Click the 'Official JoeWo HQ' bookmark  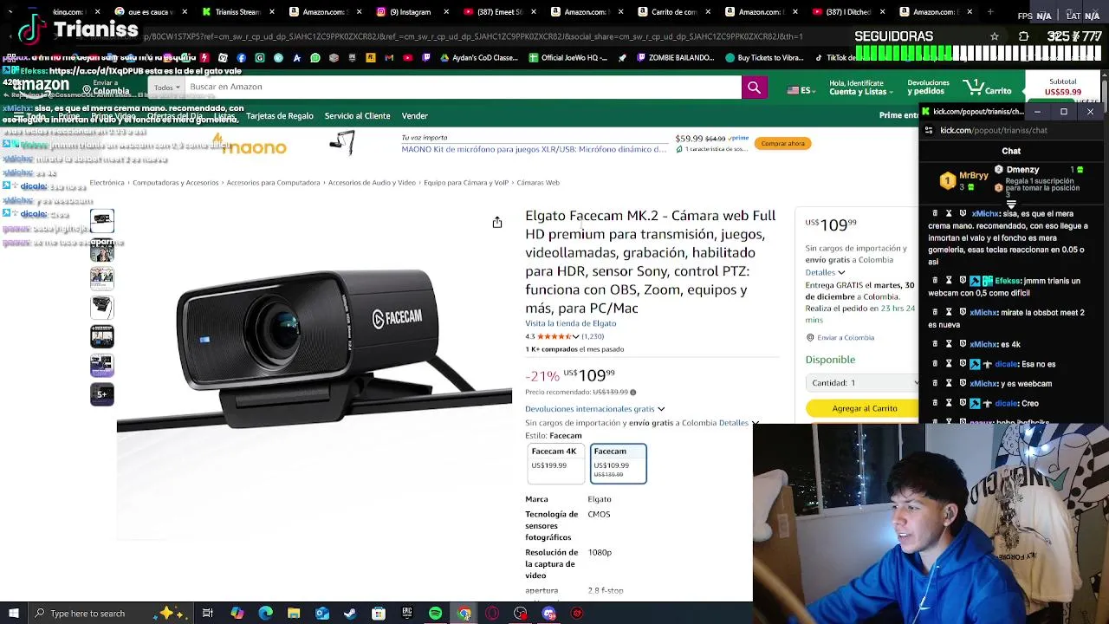[x=568, y=58]
